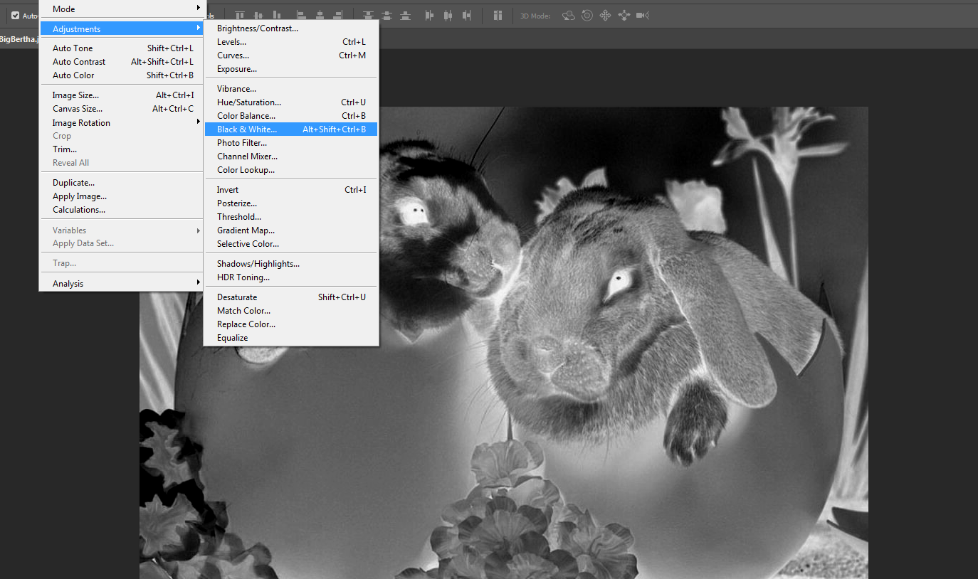Expand the Image Rotation submenu
The height and width of the screenshot is (579, 978).
121,122
